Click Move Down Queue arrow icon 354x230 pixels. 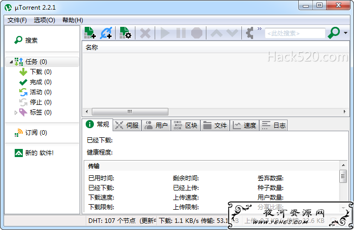232,33
